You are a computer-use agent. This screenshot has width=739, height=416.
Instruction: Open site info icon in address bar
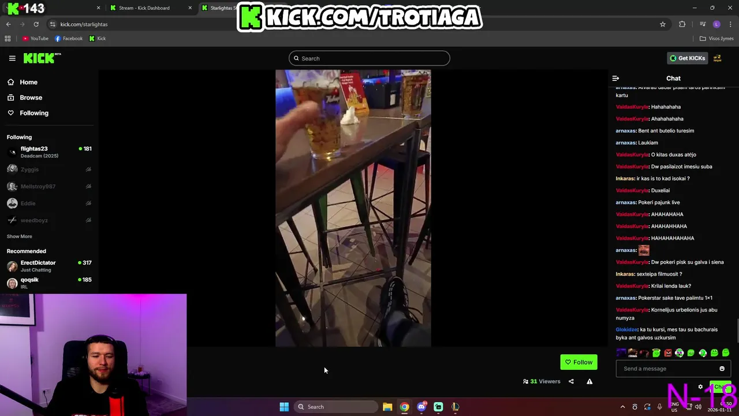pyautogui.click(x=53, y=24)
